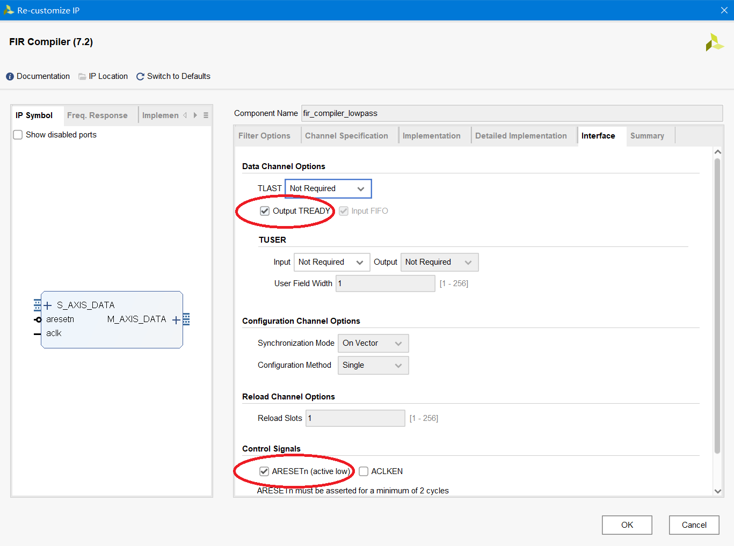
Task: Click the TUSER section heading
Action: [x=272, y=240]
